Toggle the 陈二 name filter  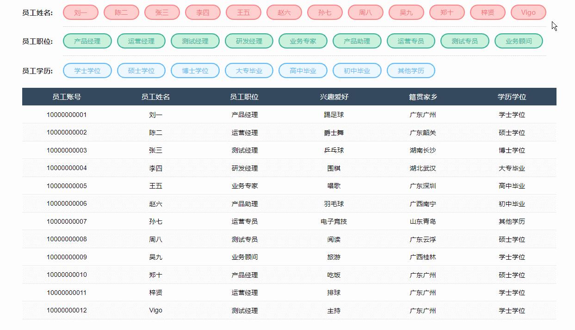click(121, 12)
